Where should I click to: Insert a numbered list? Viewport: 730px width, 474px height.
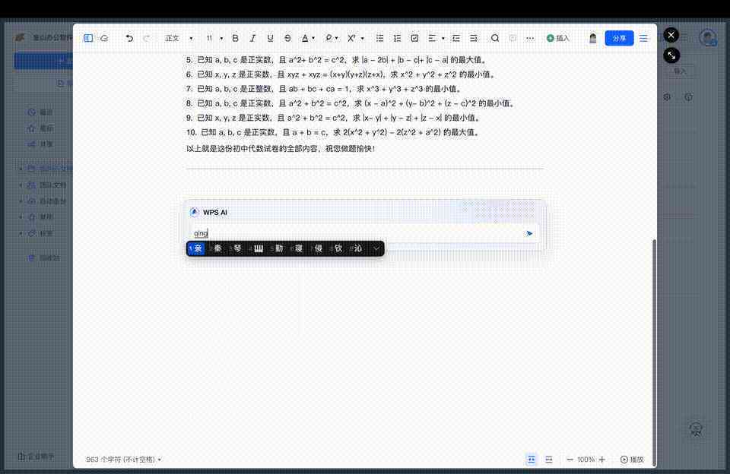tap(397, 38)
